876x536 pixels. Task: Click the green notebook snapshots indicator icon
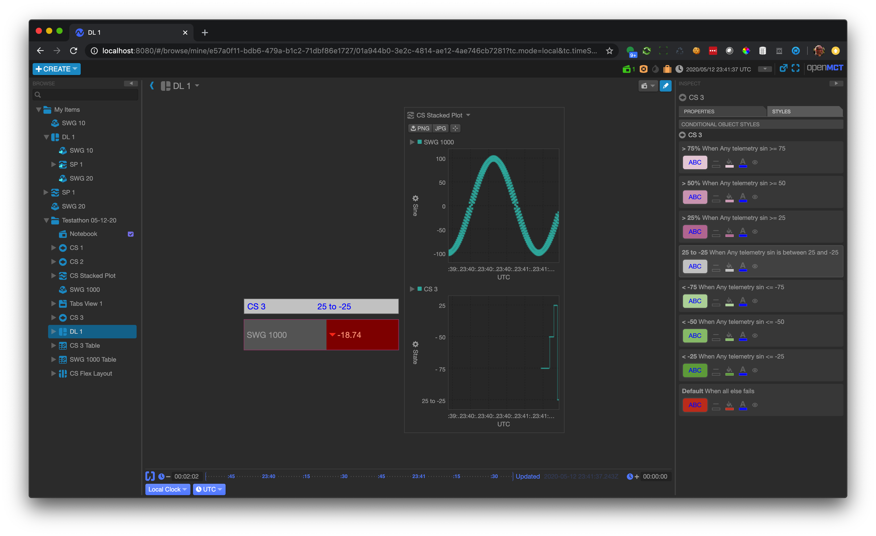(x=627, y=69)
